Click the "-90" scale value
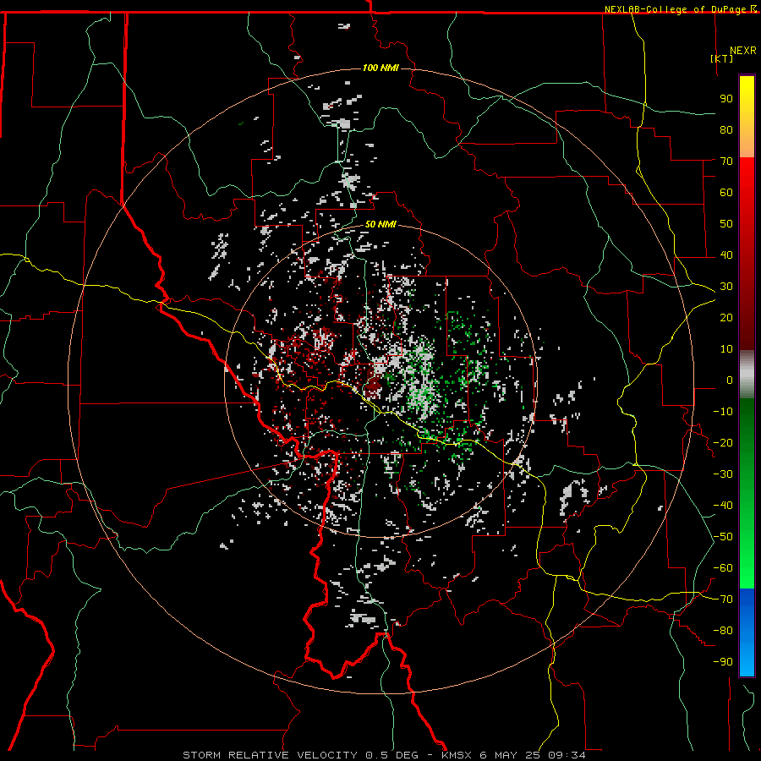 tap(723, 662)
